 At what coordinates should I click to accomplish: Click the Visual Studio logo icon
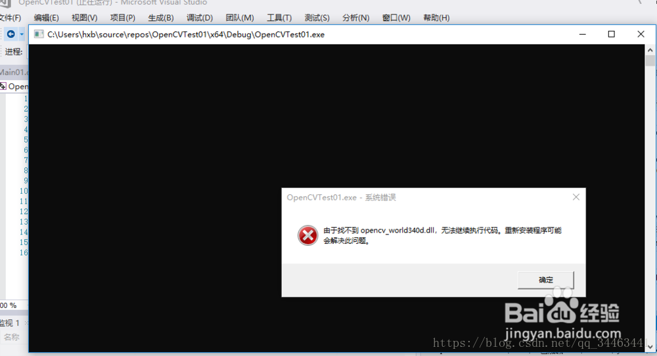click(x=5, y=3)
